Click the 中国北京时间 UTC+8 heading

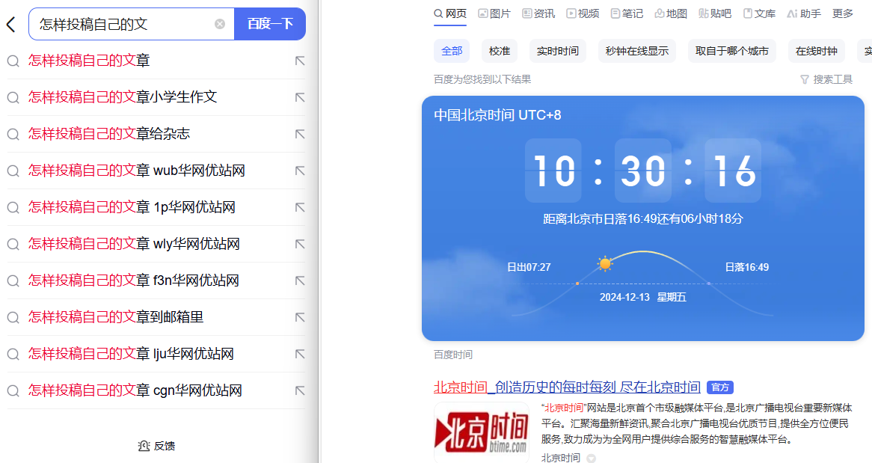498,115
